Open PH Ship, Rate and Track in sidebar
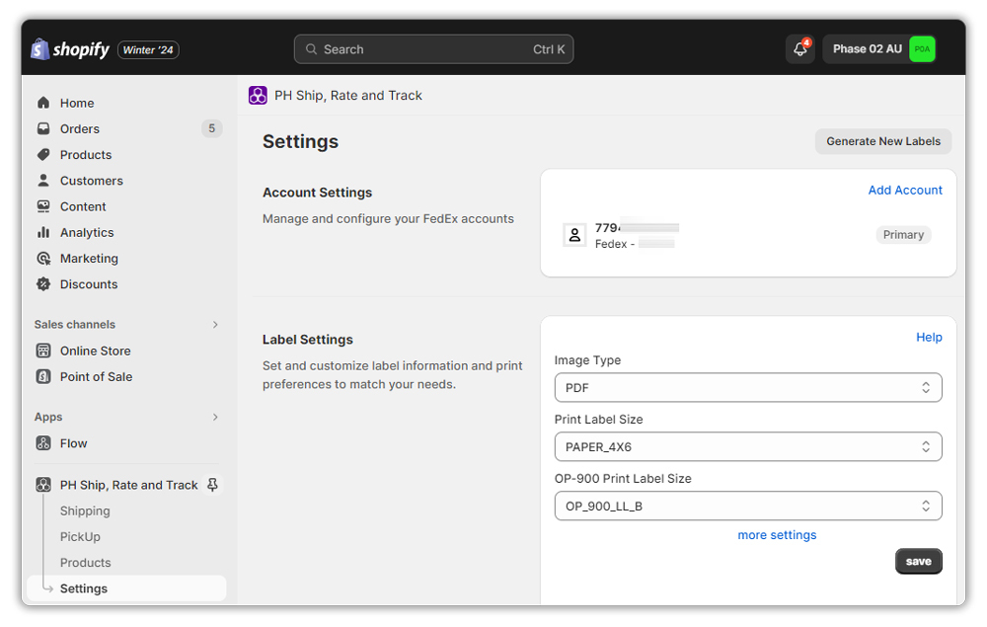The image size is (987, 627). 128,485
